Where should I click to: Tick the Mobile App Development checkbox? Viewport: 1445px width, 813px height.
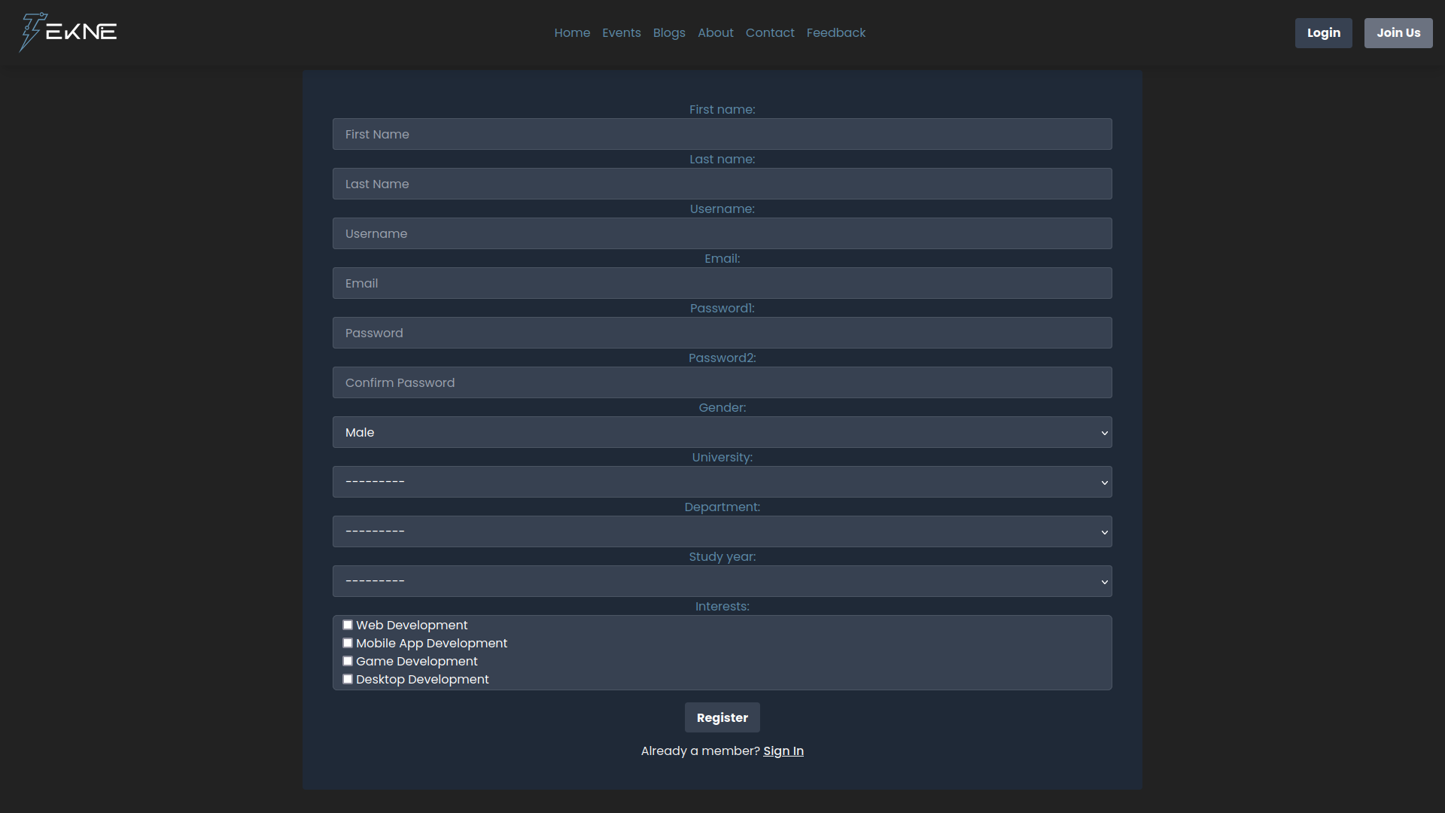pyautogui.click(x=348, y=643)
